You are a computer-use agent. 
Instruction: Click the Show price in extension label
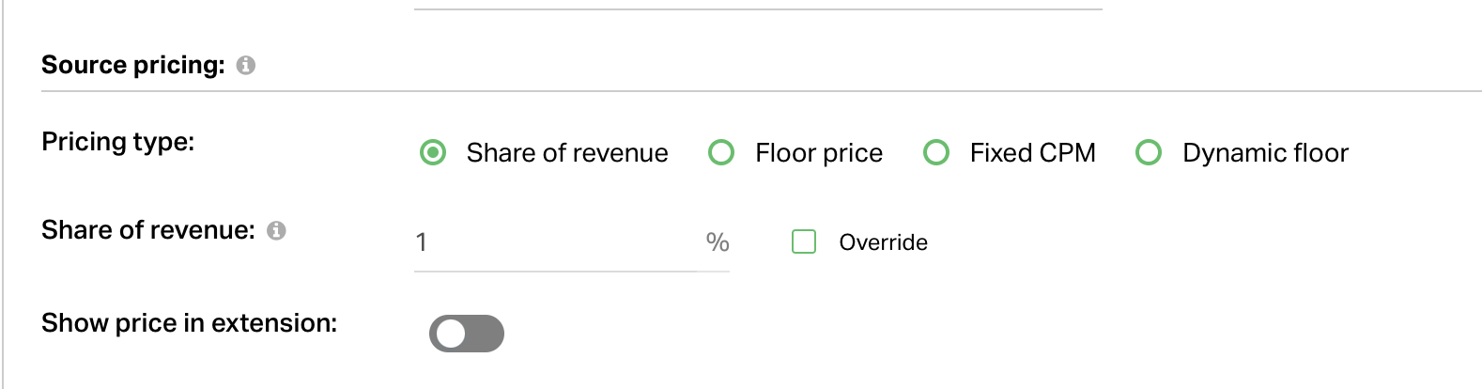(x=190, y=323)
